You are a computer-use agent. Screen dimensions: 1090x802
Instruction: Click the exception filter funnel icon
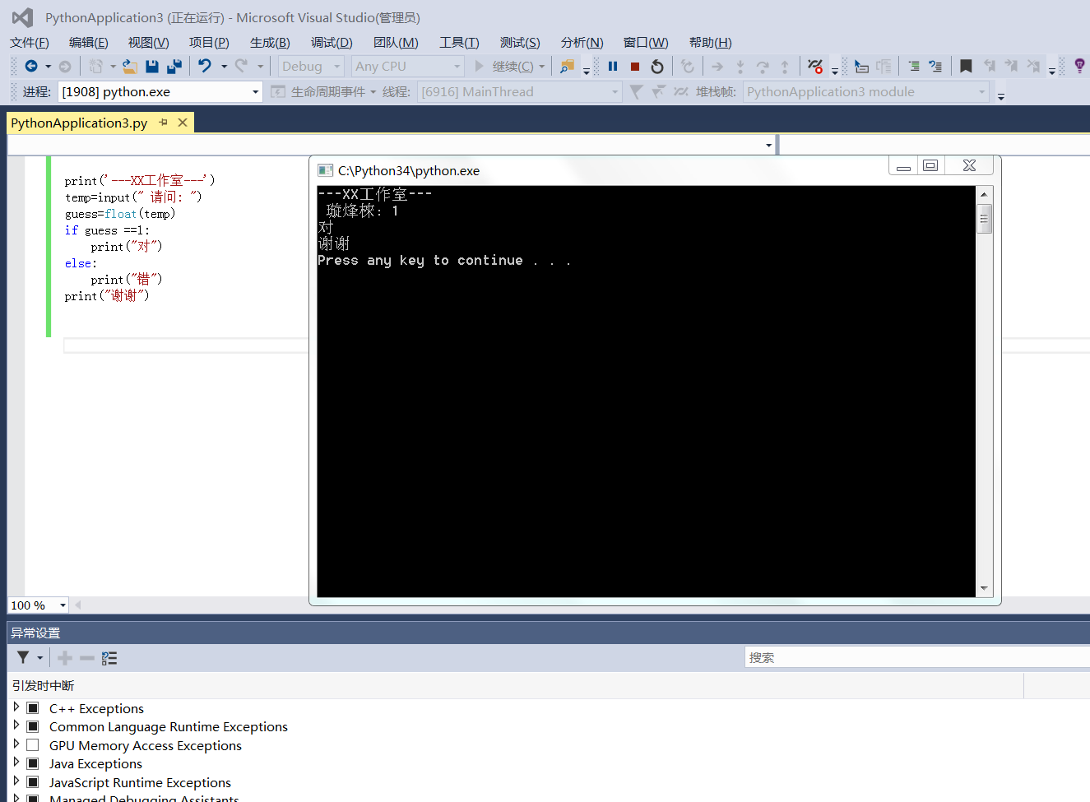click(x=23, y=657)
